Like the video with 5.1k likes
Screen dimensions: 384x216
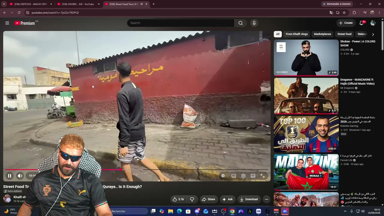(178, 199)
